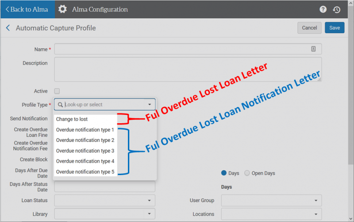Click the Days After Status Date field

[x=104, y=187]
